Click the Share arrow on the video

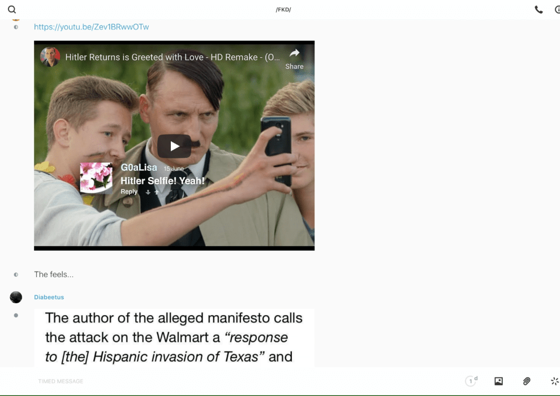294,57
